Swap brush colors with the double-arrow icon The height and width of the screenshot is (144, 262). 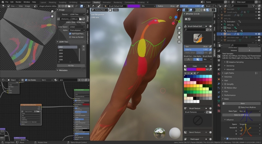coord(207,70)
